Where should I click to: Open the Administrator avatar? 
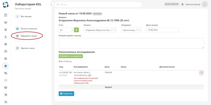[x=205, y=4]
